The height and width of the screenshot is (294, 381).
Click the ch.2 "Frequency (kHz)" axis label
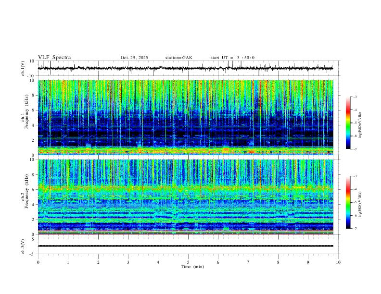[26, 191]
